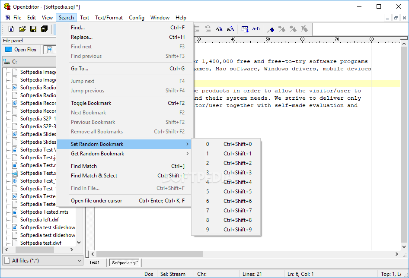Click the greyed indent toolbar icon before Aa
Viewport: 409px width, 278px height.
pyautogui.click(x=208, y=29)
